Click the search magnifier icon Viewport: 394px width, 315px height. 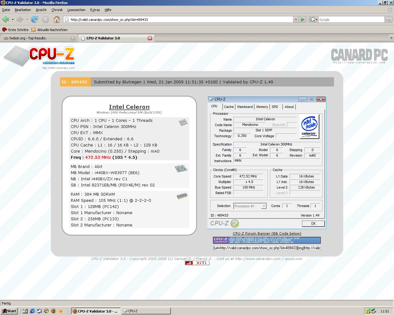(x=388, y=19)
